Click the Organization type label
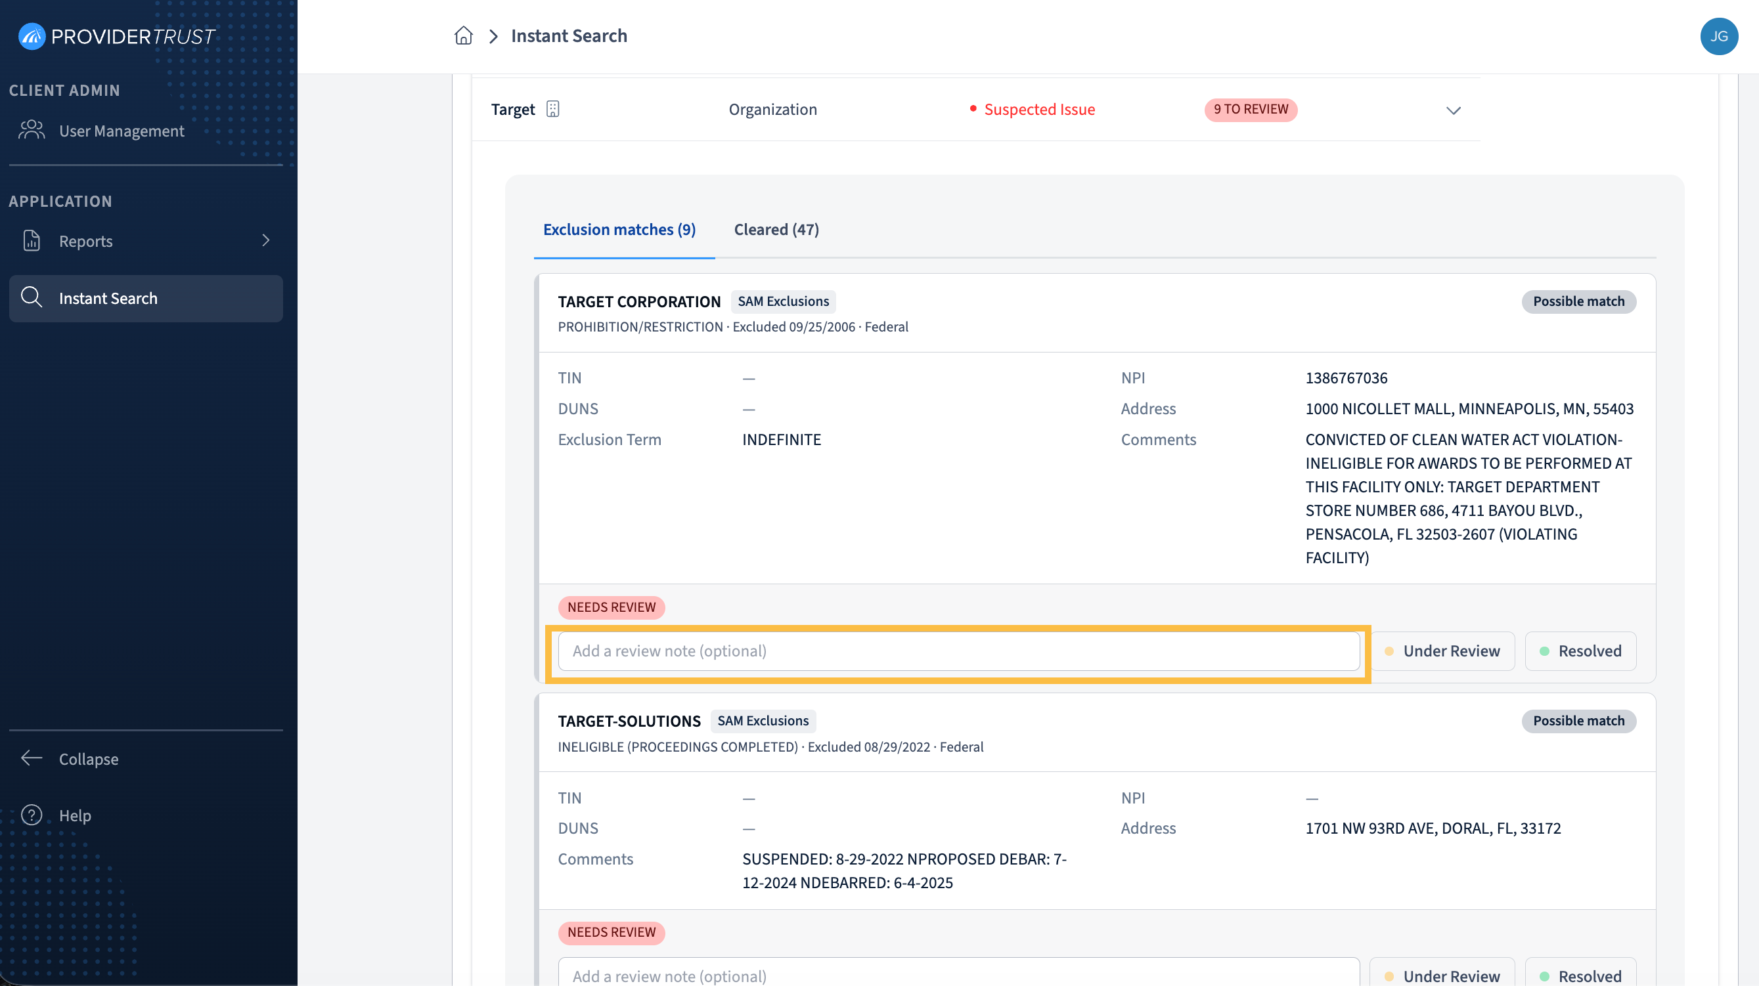This screenshot has height=986, width=1759. tap(773, 109)
